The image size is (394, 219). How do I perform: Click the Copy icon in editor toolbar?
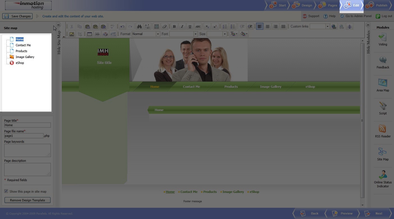click(79, 26)
